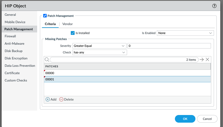
Task: Switch to the Vendor tab
Action: [68, 24]
